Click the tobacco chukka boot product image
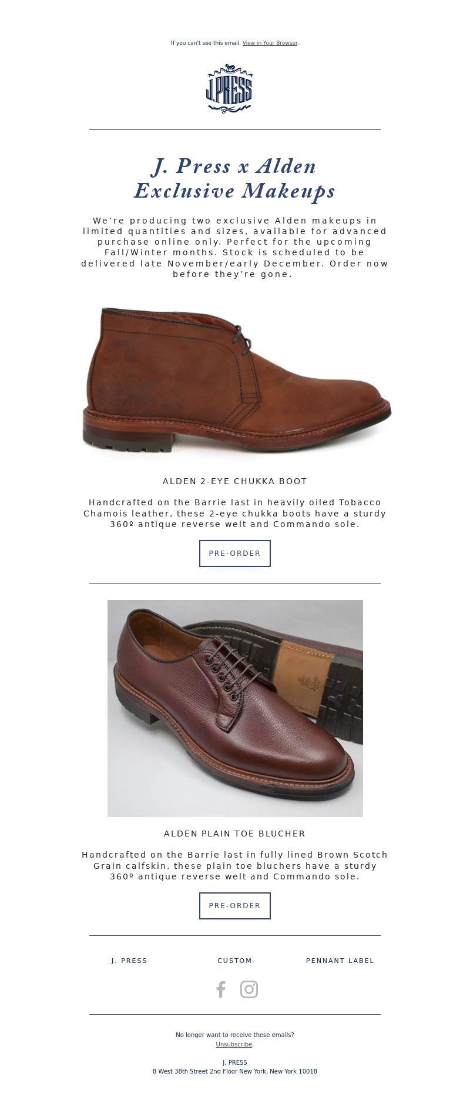The image size is (470, 1110). pos(236,380)
